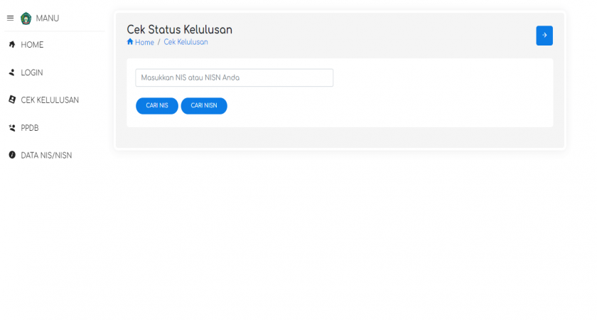Click the CARI NISN button
The height and width of the screenshot is (320, 597).
point(204,105)
